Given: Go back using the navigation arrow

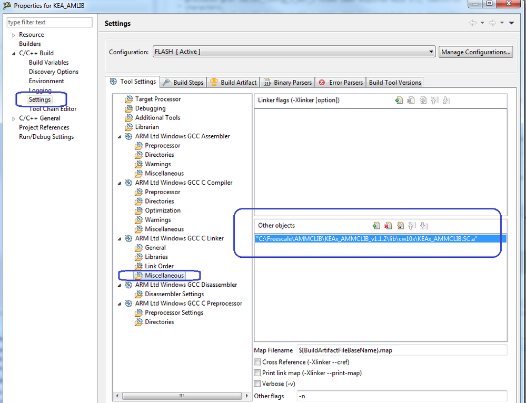Looking at the screenshot, I should (x=473, y=23).
